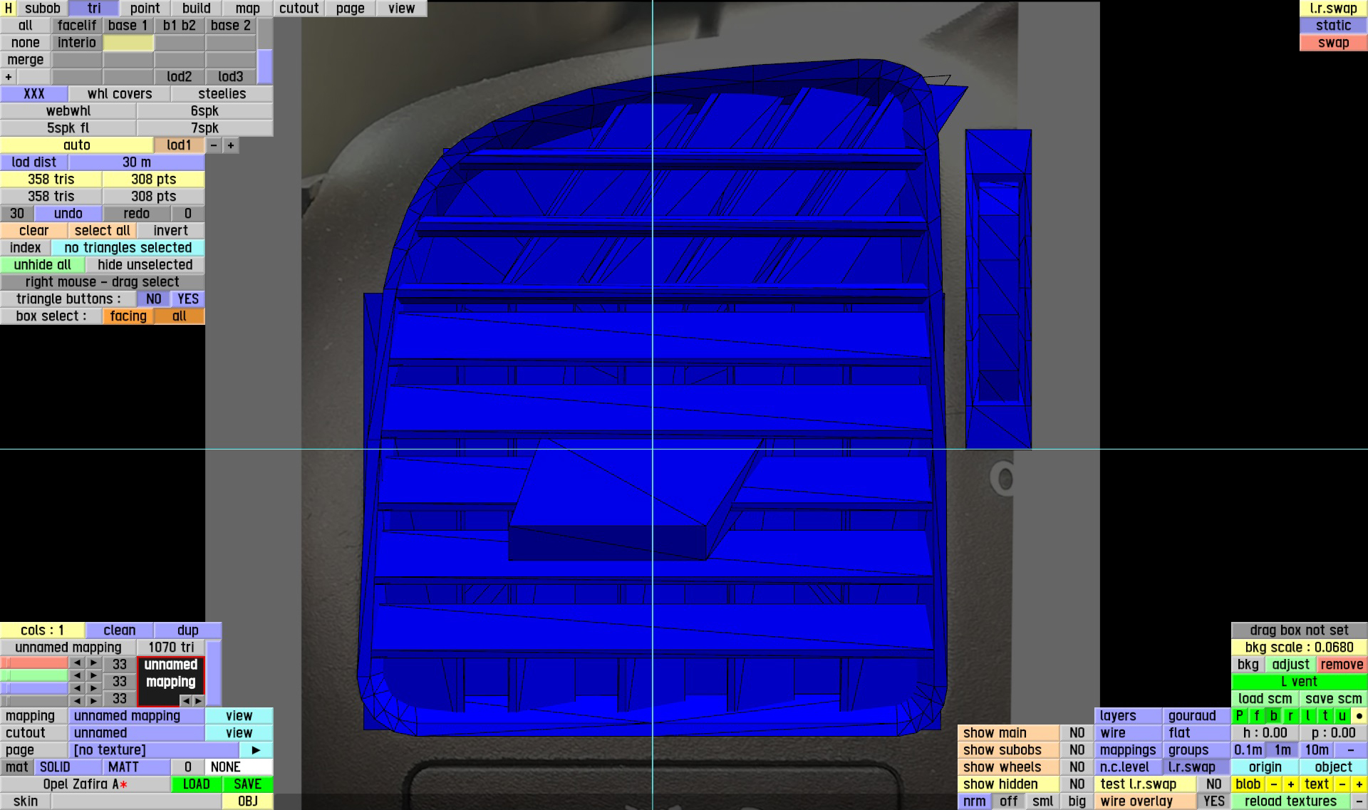1368x810 pixels.
Task: Click the page texture right arrow
Action: [256, 750]
